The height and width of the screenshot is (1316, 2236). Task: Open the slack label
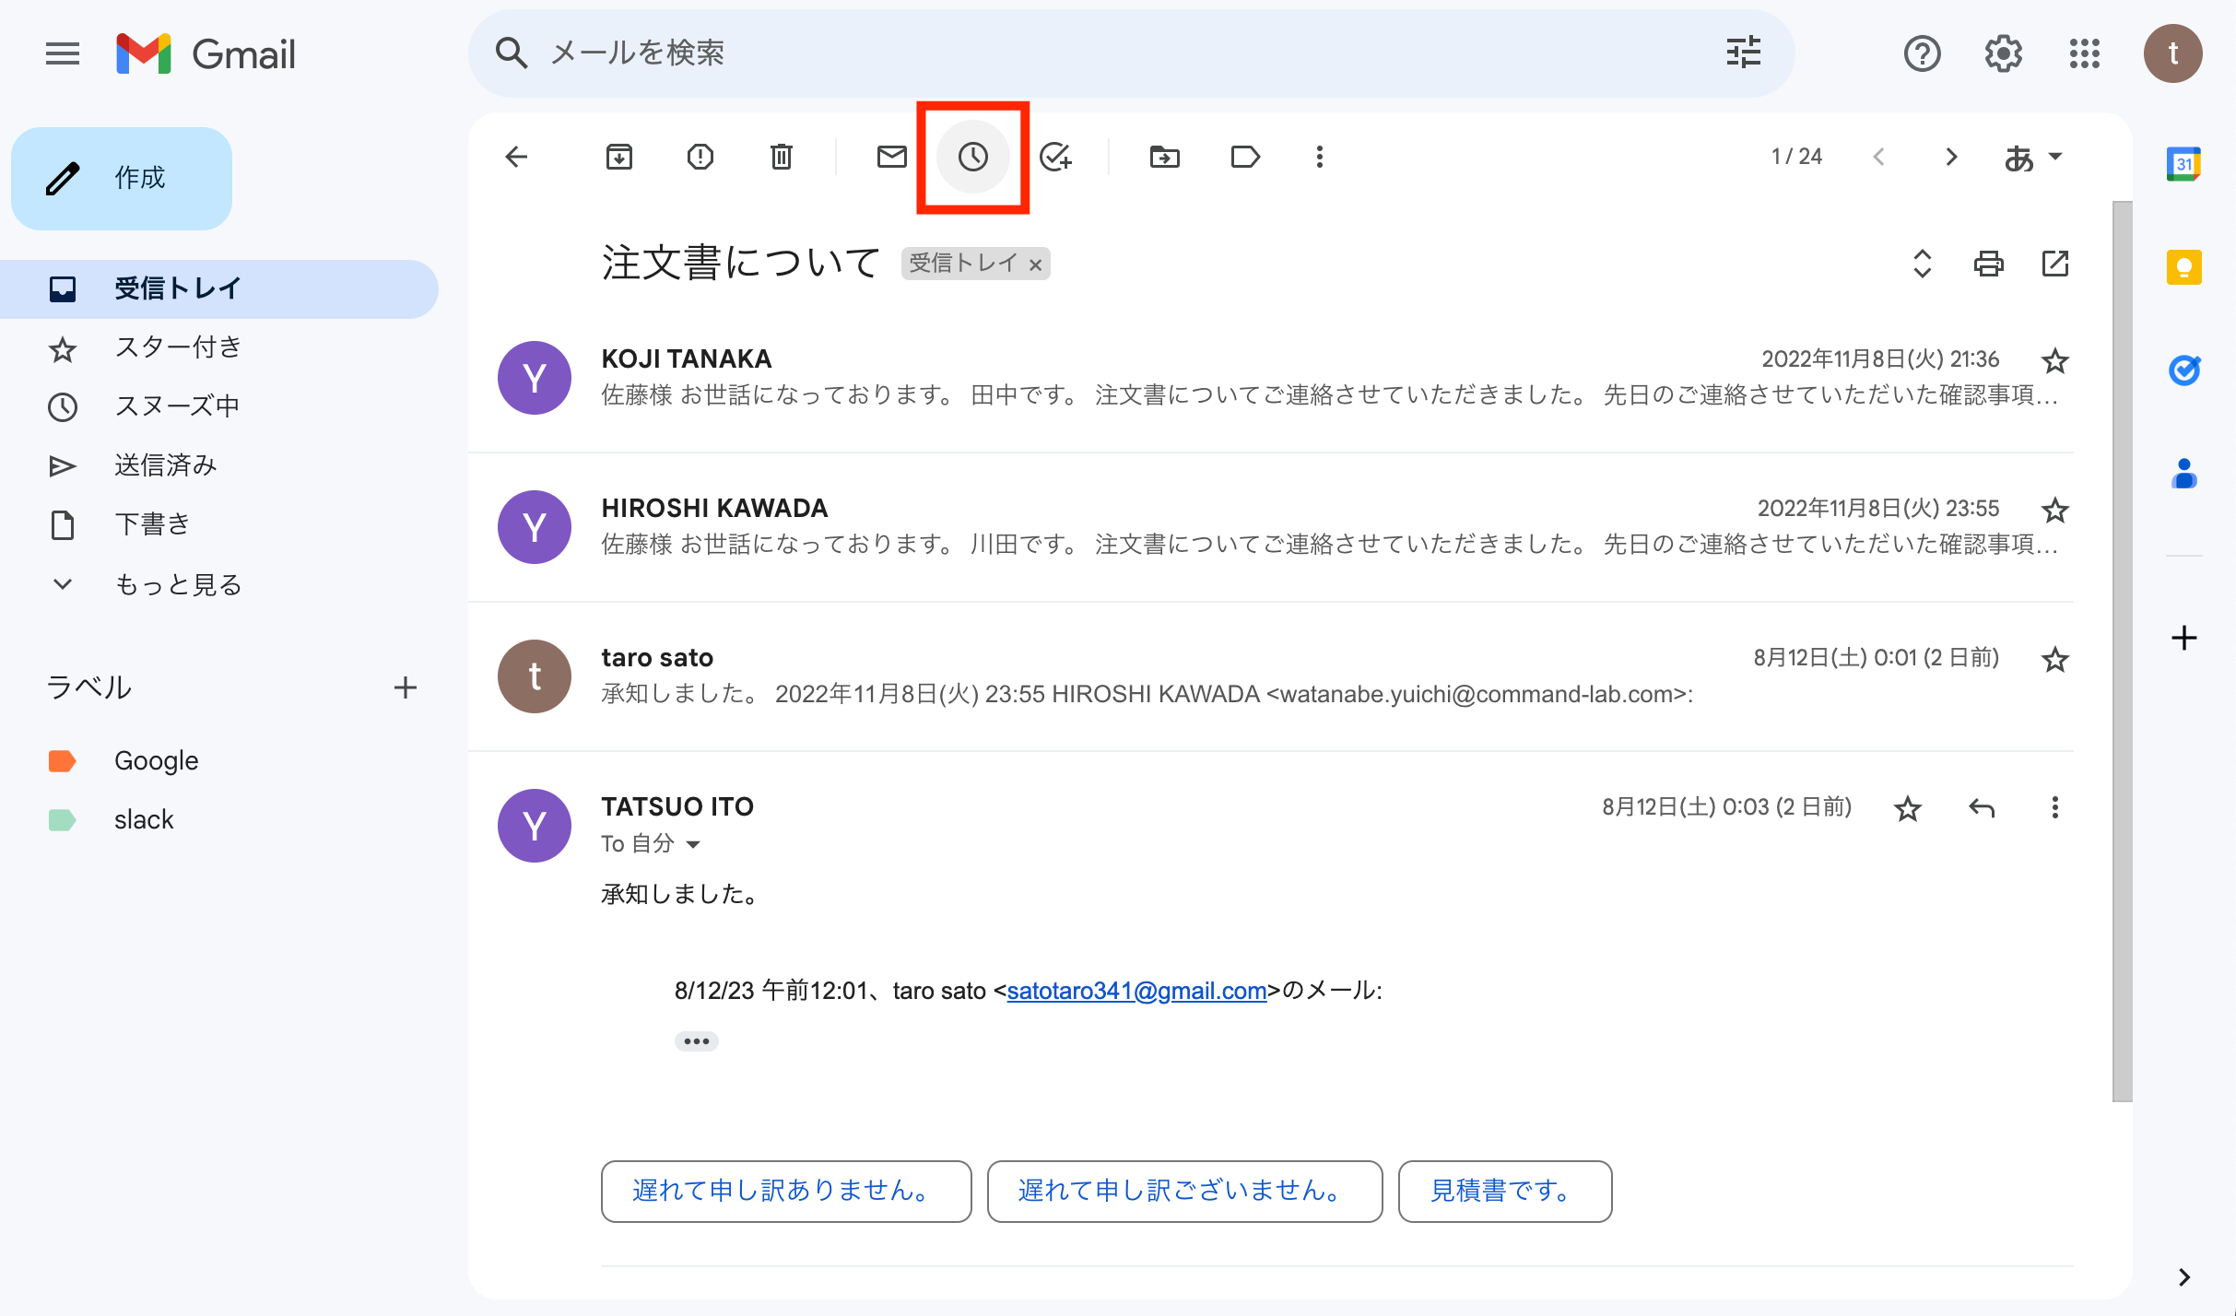[x=219, y=820]
